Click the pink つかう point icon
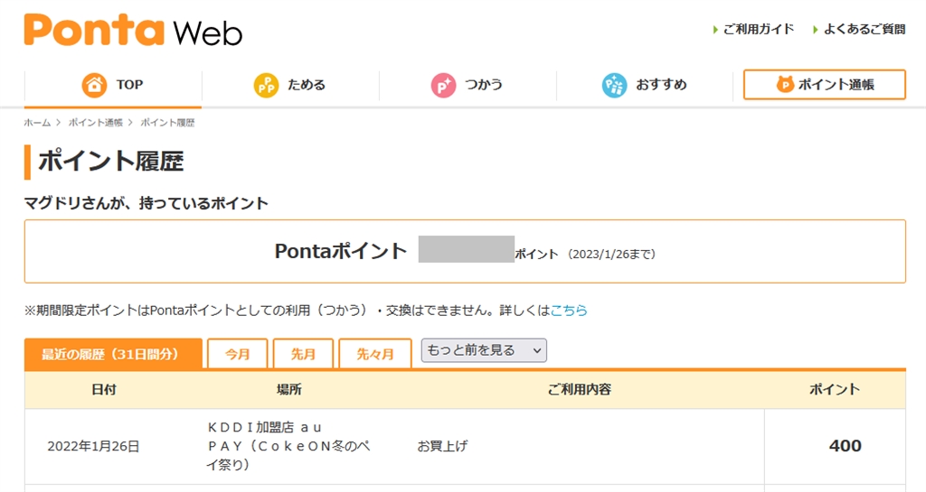 pyautogui.click(x=443, y=86)
